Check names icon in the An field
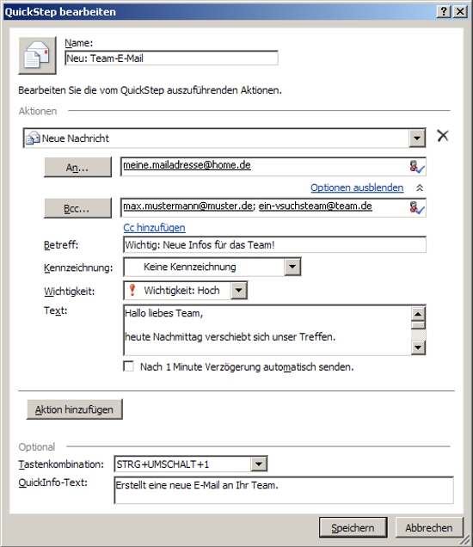The height and width of the screenshot is (547, 473). [x=417, y=166]
